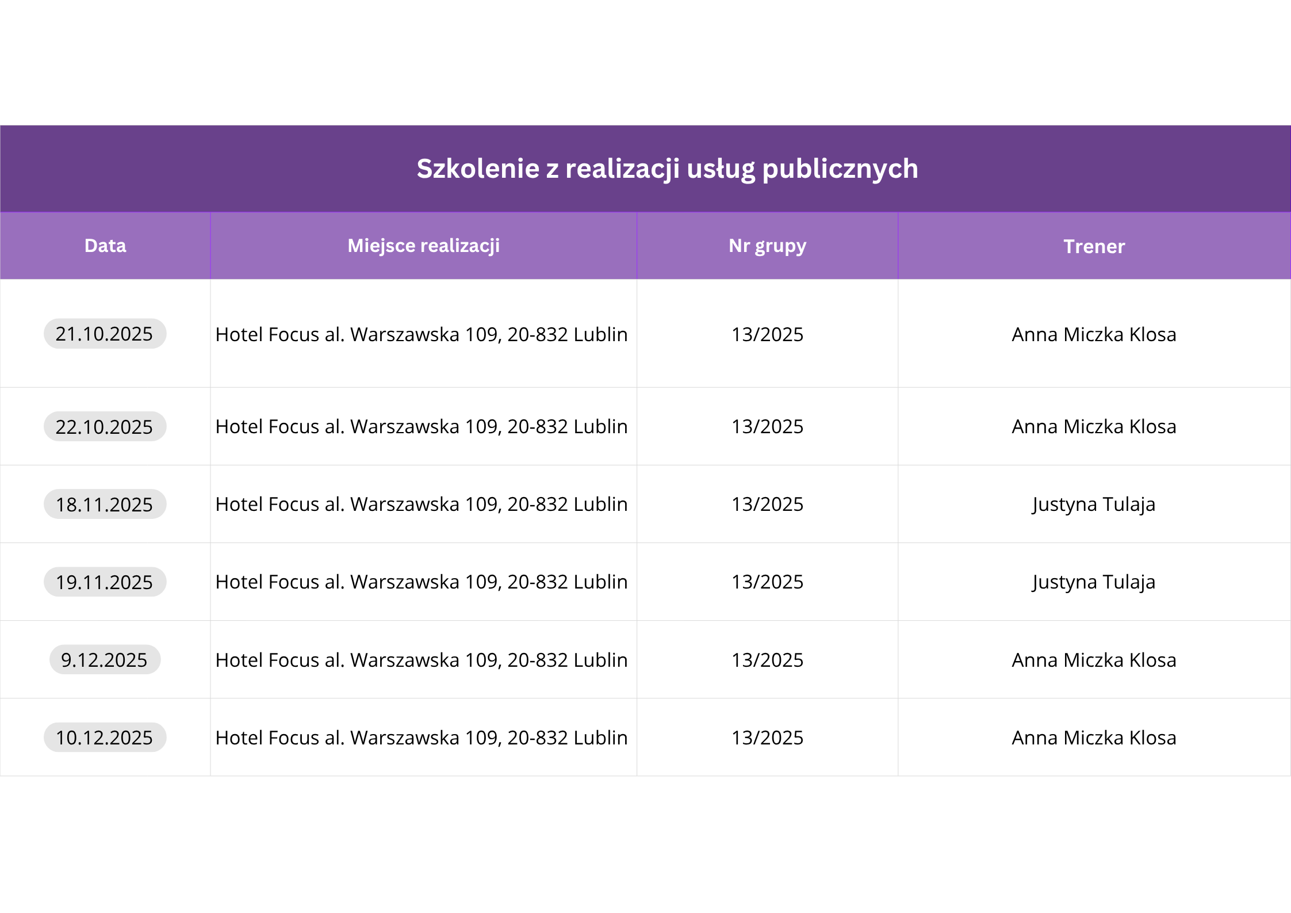The width and height of the screenshot is (1291, 913).
Task: Click group number 13/2025 in 9.12.2025 row
Action: click(x=767, y=660)
